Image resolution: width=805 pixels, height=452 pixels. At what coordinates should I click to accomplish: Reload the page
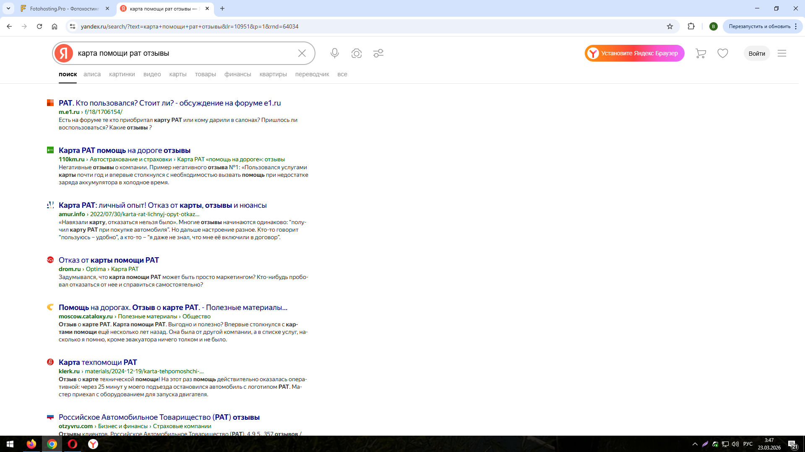coord(39,26)
